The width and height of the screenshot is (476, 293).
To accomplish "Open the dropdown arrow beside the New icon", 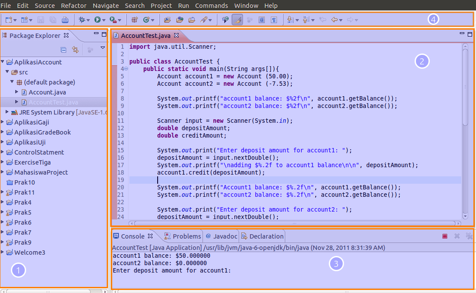I will tap(15, 20).
